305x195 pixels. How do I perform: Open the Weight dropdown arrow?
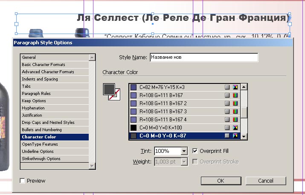184,162
